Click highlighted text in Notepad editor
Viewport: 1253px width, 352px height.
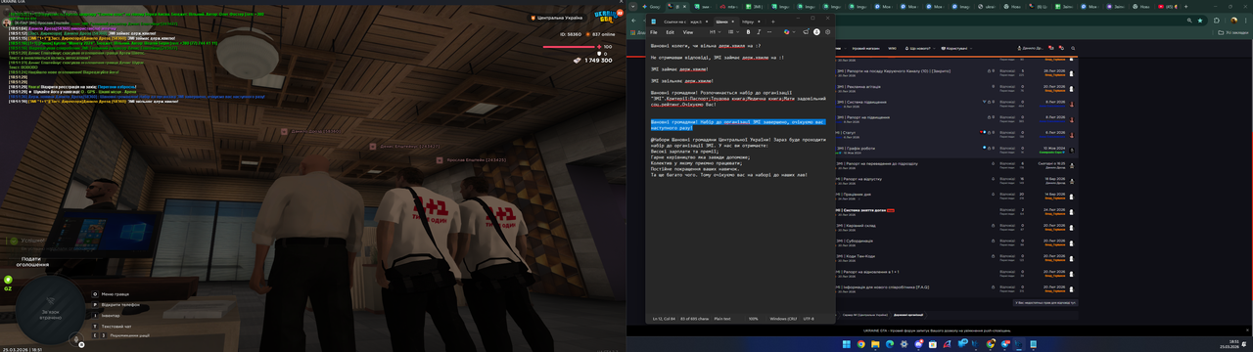(x=738, y=124)
